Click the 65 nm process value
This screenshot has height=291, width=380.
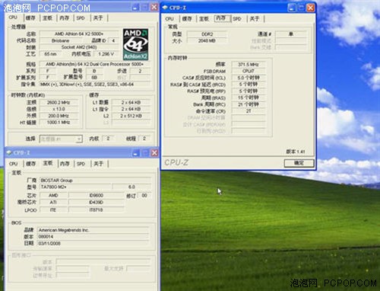coord(50,54)
